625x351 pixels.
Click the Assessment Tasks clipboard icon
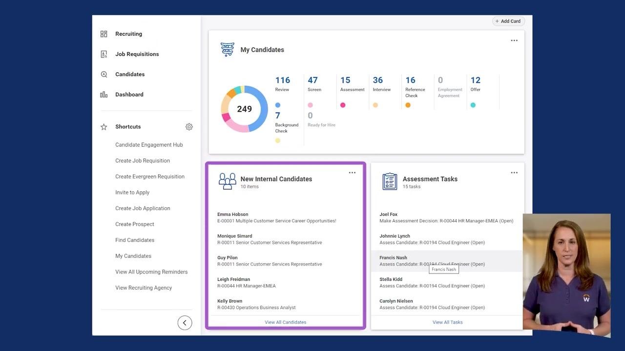[390, 181]
